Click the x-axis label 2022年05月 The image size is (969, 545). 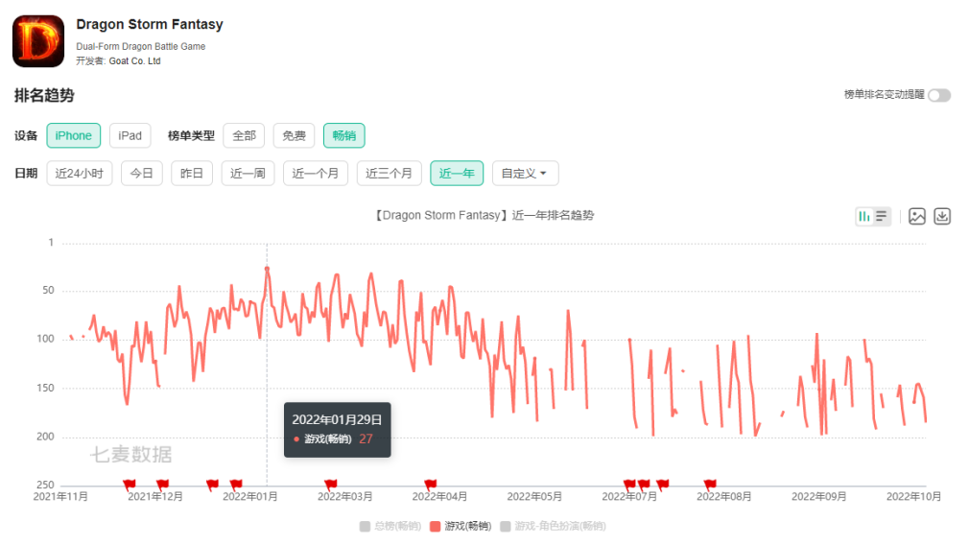534,497
